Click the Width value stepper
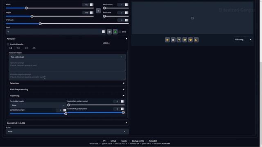This screenshot has width=262, height=147. point(91,4)
